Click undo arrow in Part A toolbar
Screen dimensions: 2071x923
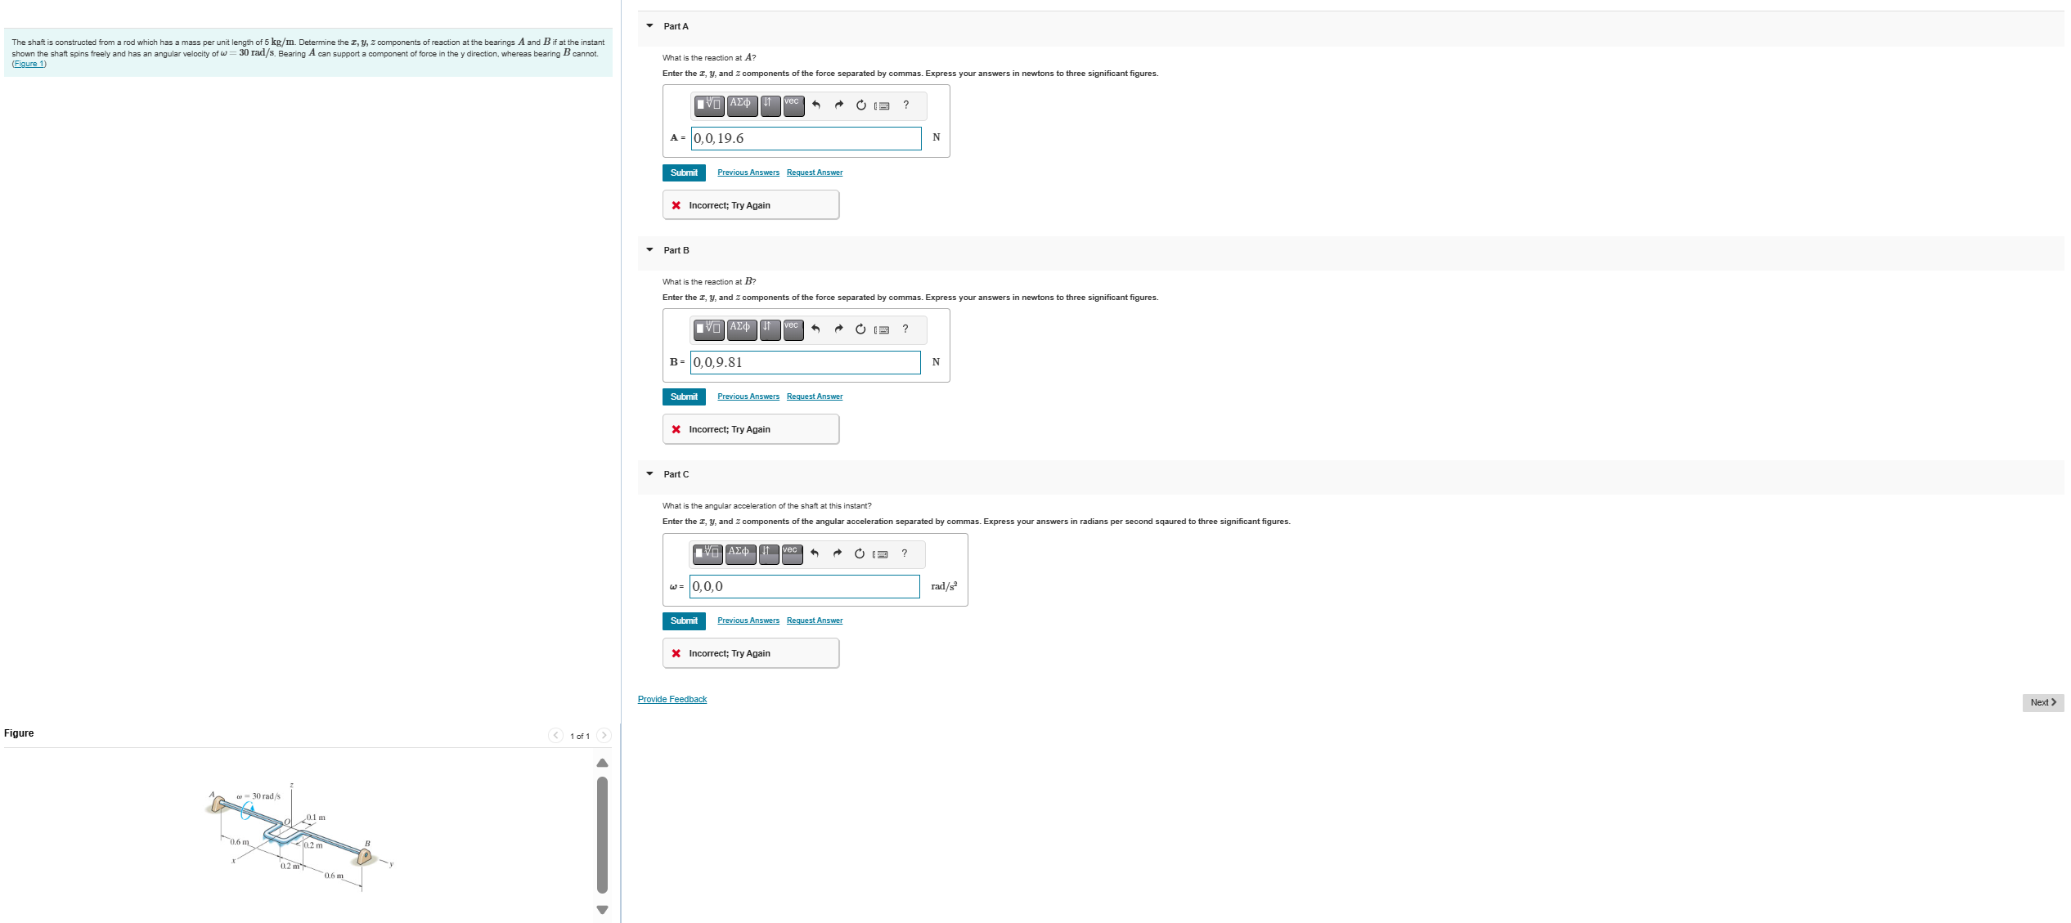816,105
